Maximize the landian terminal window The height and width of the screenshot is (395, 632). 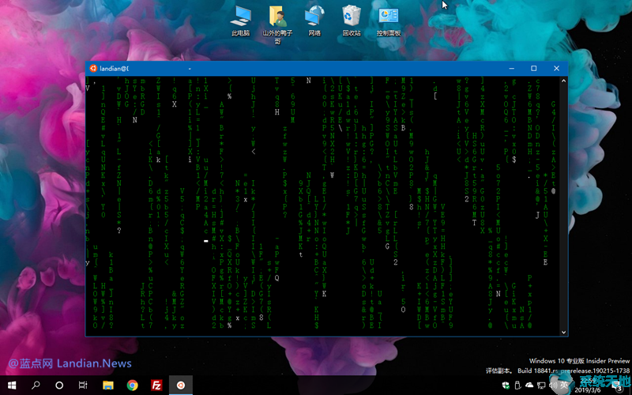(x=534, y=68)
